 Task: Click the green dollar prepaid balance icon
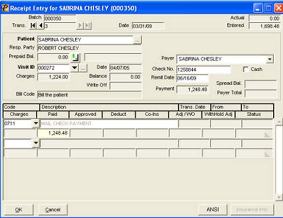(75, 57)
